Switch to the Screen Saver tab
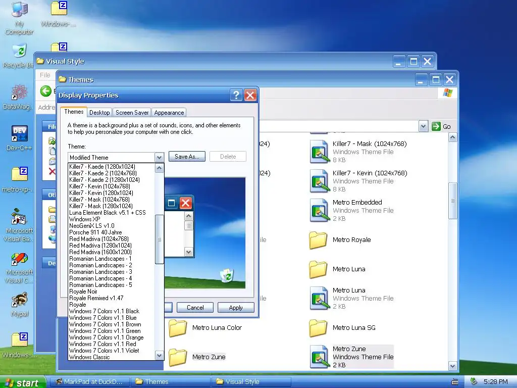This screenshot has width=517, height=388. pos(132,113)
